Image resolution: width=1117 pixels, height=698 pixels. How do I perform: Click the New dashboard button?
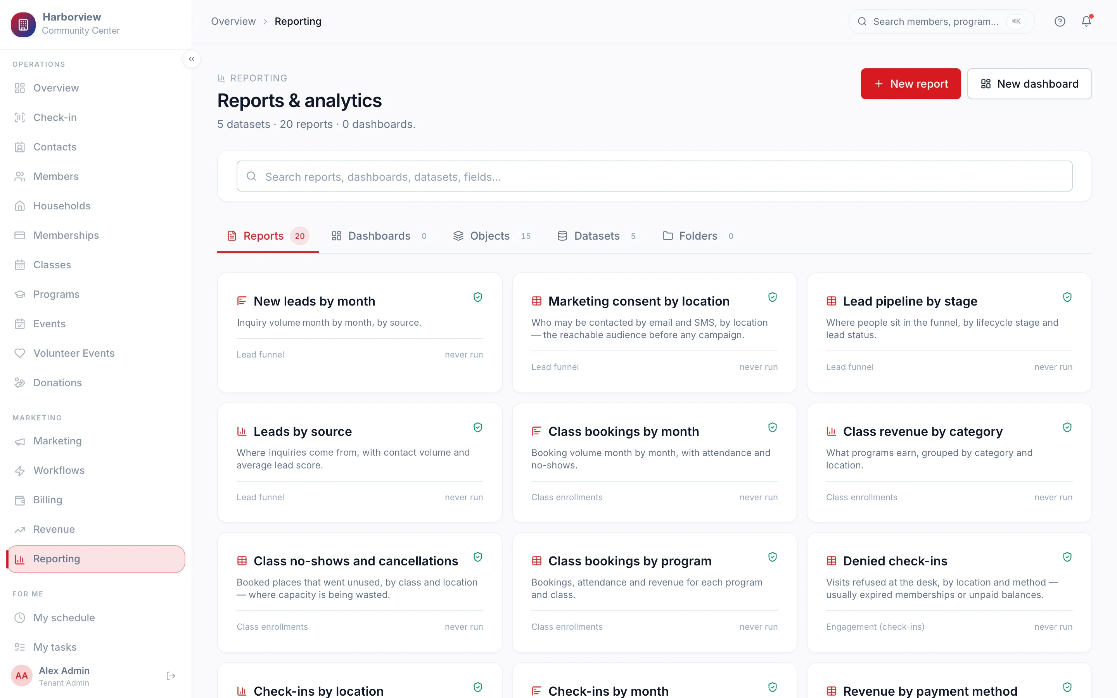(1029, 83)
